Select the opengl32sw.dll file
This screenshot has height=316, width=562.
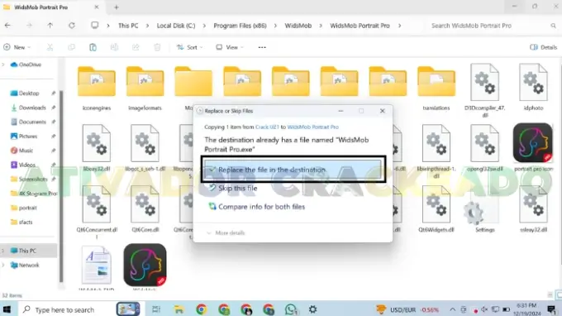click(x=484, y=148)
